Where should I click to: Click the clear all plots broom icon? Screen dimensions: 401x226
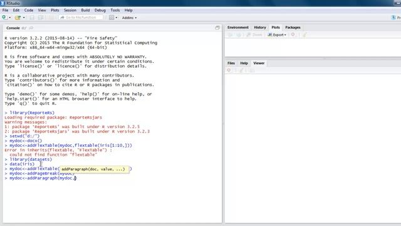pos(305,35)
